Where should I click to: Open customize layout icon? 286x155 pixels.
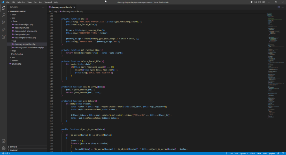264,2
